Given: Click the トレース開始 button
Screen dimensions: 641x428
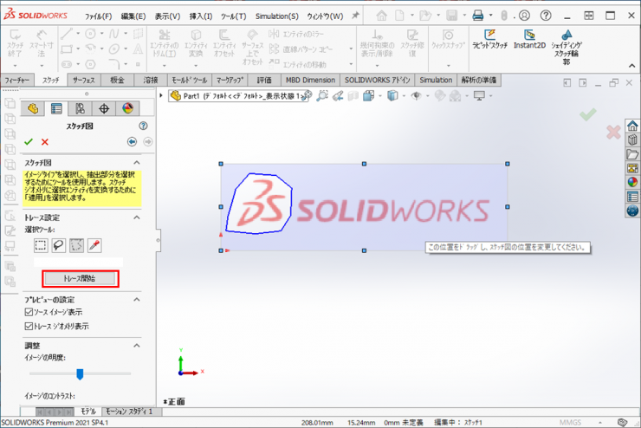Looking at the screenshot, I should tap(79, 279).
